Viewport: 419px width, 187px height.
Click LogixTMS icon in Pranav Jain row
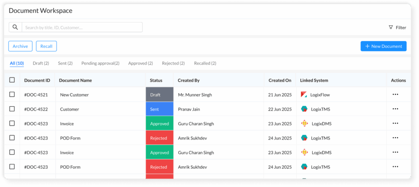coord(304,109)
